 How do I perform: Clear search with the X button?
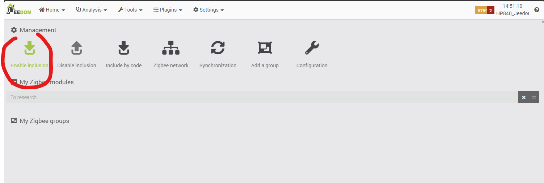(524, 97)
